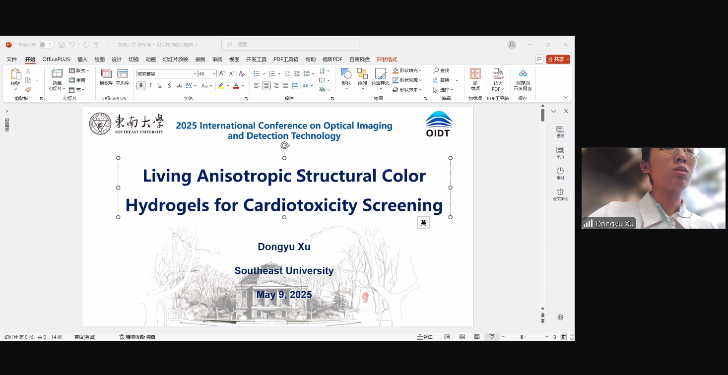Image resolution: width=728 pixels, height=375 pixels.
Task: Open the Insert (插入) ribbon tab
Action: coord(82,60)
